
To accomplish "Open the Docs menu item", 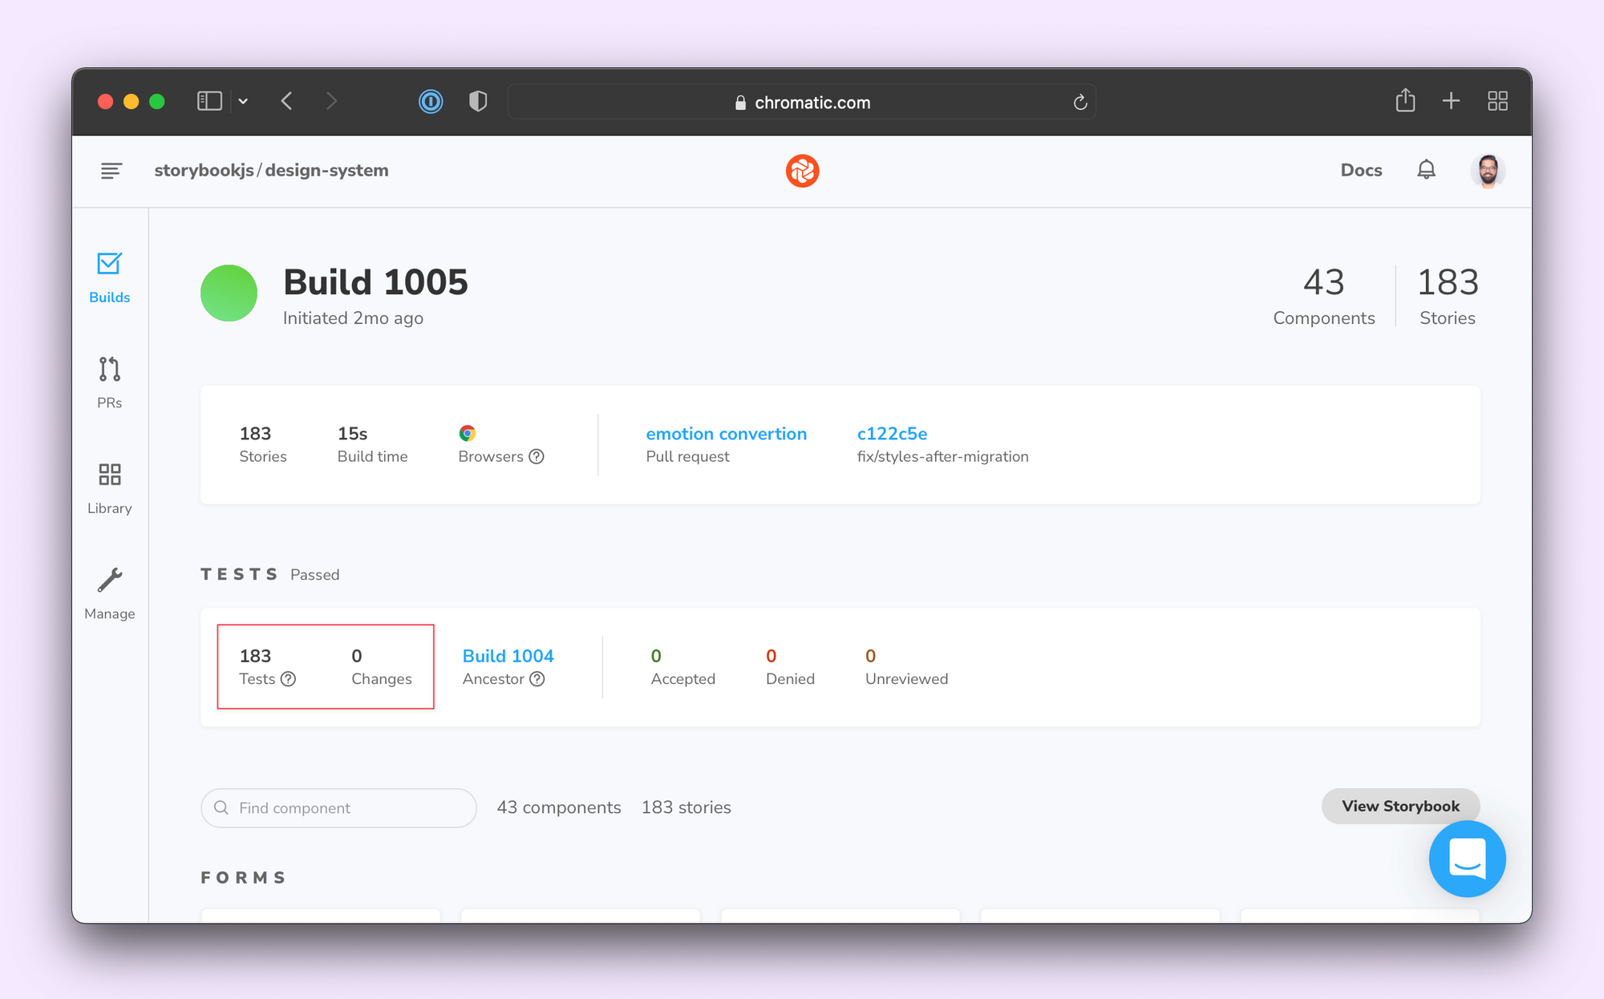I will [1361, 170].
